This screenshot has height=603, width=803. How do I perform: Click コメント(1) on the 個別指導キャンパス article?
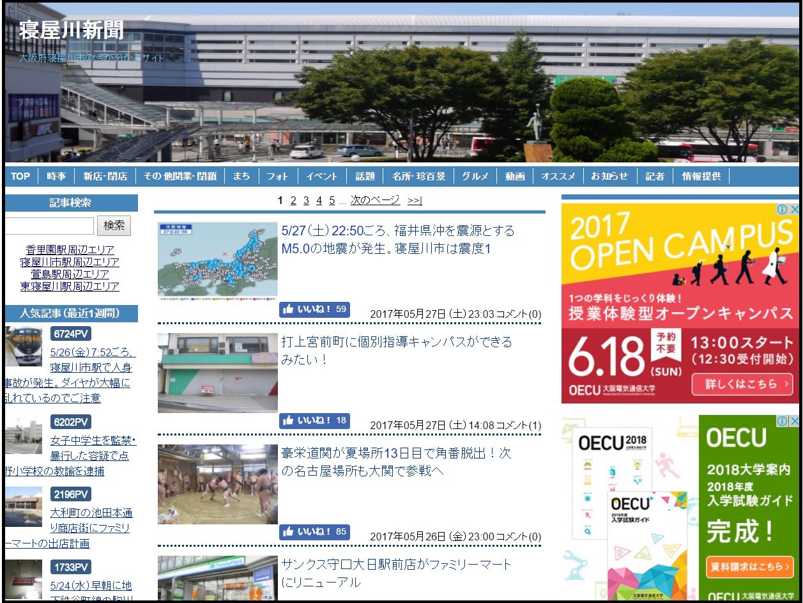click(x=519, y=425)
